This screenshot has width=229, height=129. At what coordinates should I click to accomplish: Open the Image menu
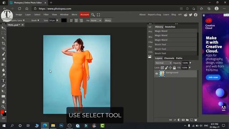point(19,15)
